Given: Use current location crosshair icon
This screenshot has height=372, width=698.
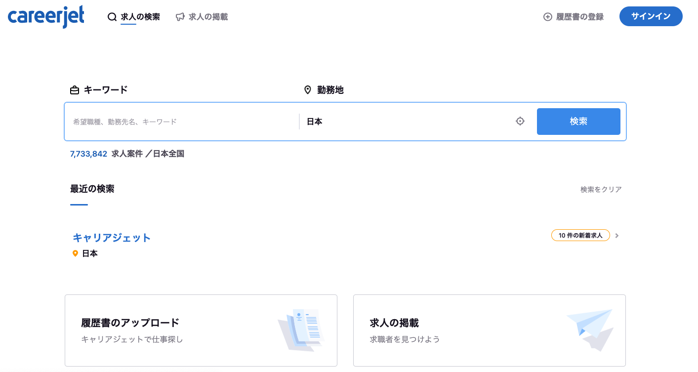Looking at the screenshot, I should (x=520, y=121).
